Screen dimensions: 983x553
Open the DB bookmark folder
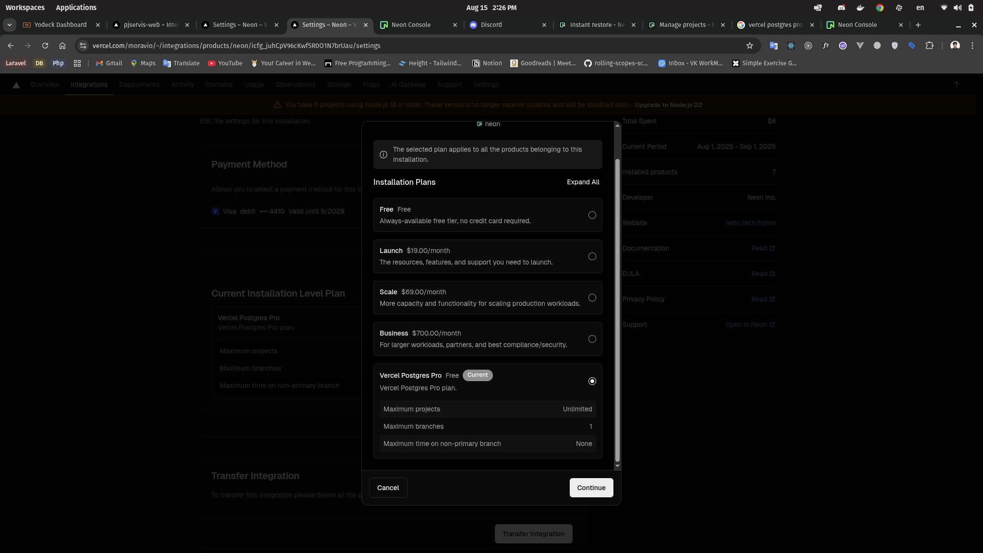click(39, 63)
